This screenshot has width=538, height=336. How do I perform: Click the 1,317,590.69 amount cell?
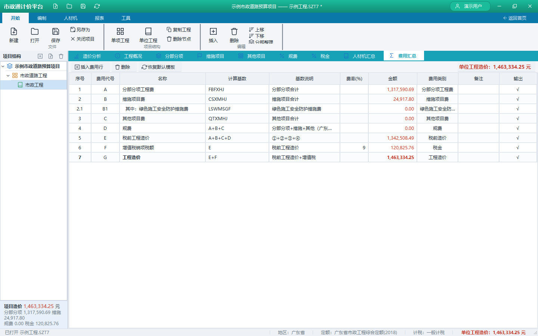click(393, 90)
